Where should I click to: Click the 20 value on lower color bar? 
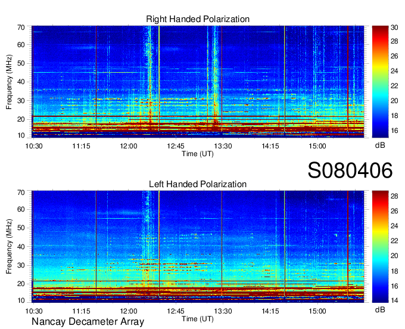(x=394, y=256)
